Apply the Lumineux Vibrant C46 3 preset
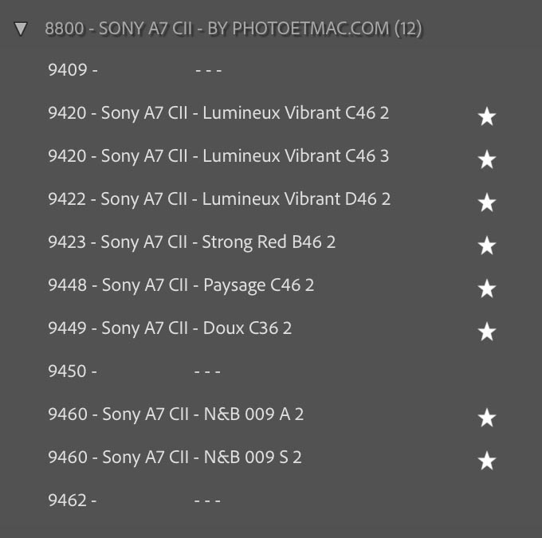Screen dimensions: 542x538 click(x=218, y=156)
